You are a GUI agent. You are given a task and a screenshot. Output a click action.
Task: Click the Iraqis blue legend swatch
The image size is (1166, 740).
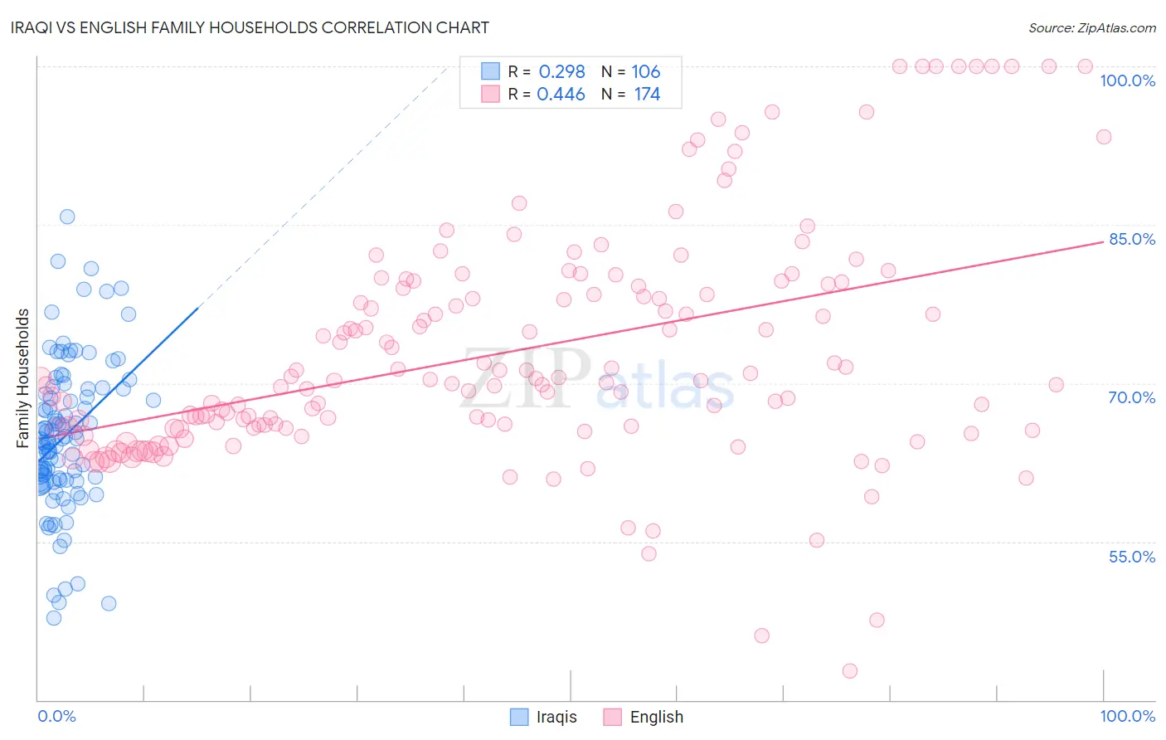coord(519,717)
